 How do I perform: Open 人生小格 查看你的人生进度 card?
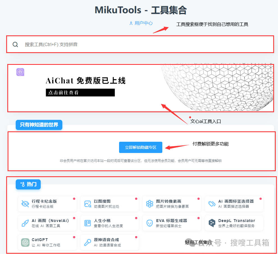point(110,223)
